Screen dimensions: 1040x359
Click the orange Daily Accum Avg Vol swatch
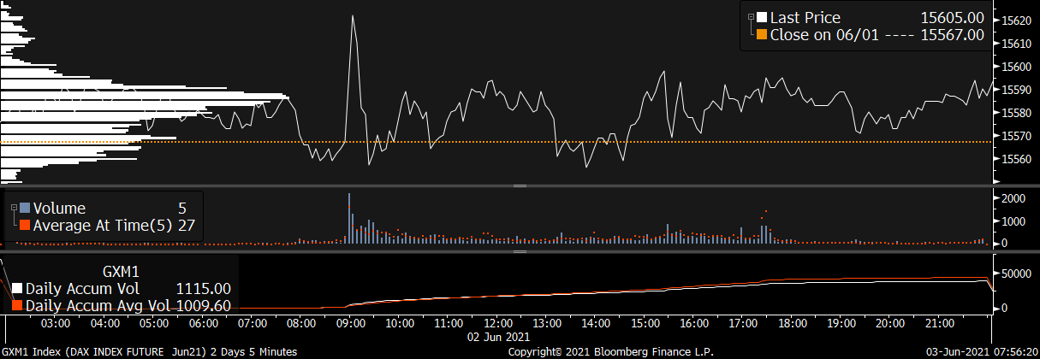pos(18,305)
